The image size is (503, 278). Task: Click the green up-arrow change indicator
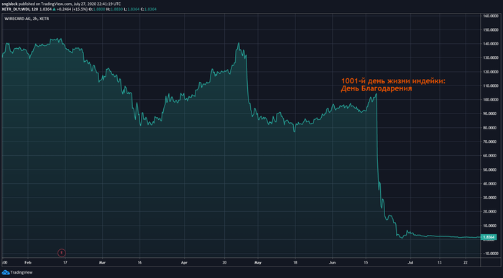click(x=54, y=9)
